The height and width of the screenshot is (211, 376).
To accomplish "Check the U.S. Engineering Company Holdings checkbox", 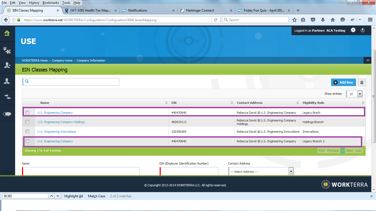I will click(27, 122).
